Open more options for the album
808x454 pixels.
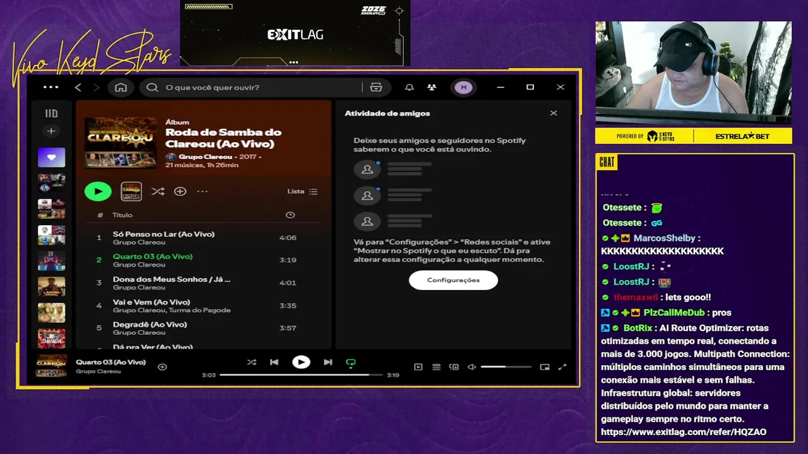click(202, 191)
